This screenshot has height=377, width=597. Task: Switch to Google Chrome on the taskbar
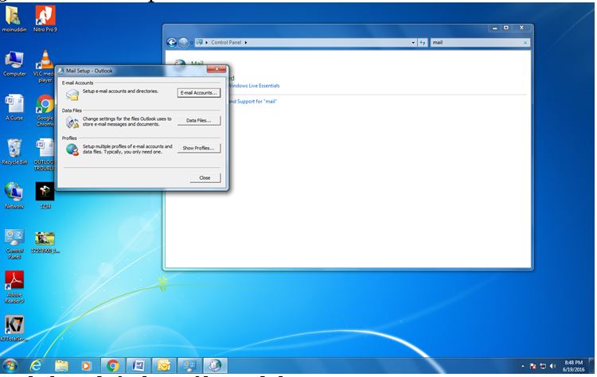click(113, 366)
